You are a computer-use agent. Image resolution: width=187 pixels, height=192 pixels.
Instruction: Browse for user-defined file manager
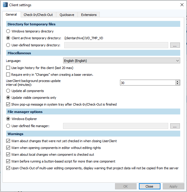(x=175, y=126)
